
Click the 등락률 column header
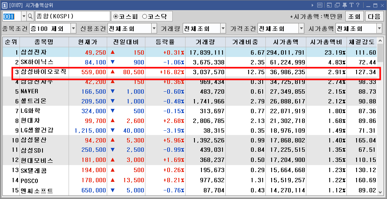165,42
